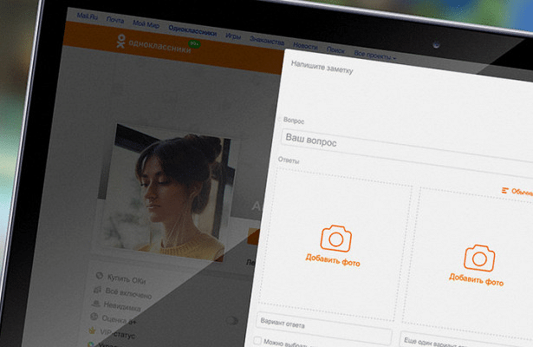
Task: Flip the toggle switch in the sidebar menu
Action: [231, 320]
